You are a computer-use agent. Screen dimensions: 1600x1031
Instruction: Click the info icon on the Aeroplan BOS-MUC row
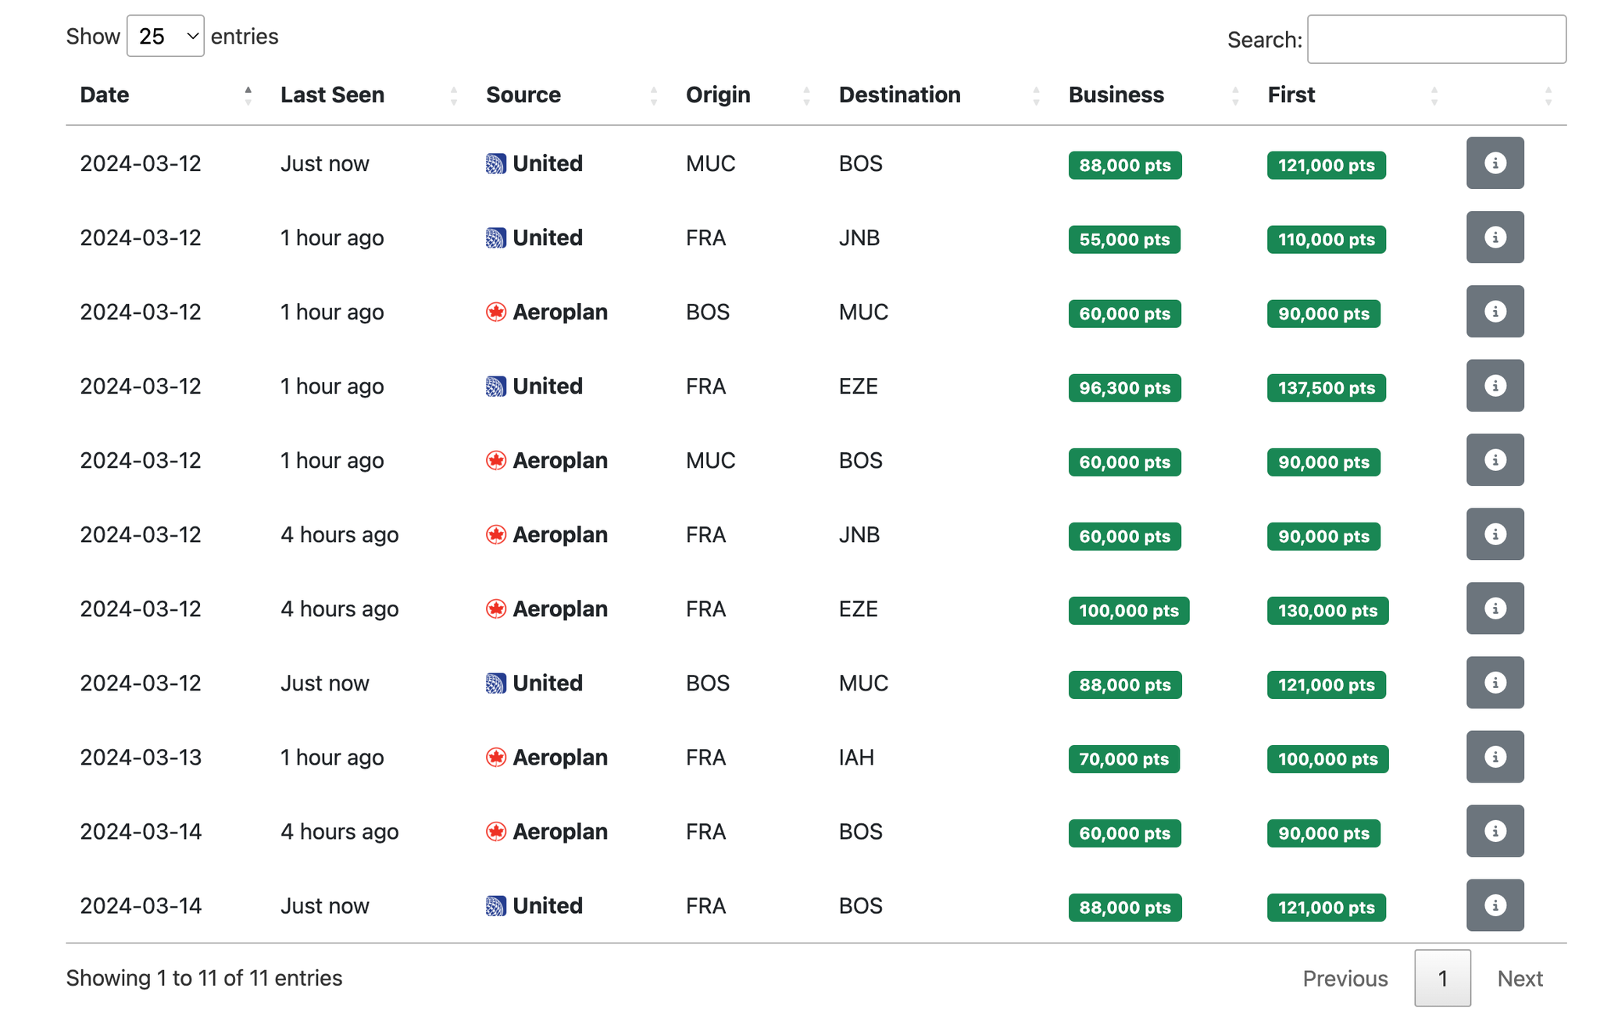point(1495,312)
